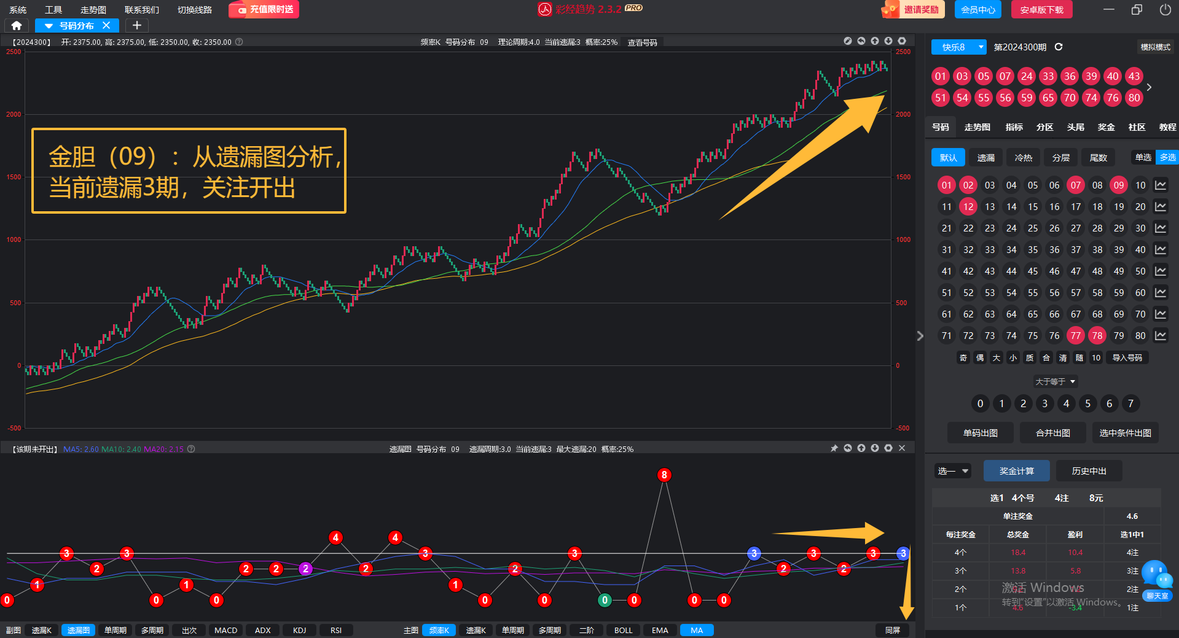The height and width of the screenshot is (638, 1179).
Task: Click the undo arrow icon in main chart header
Action: click(x=861, y=41)
